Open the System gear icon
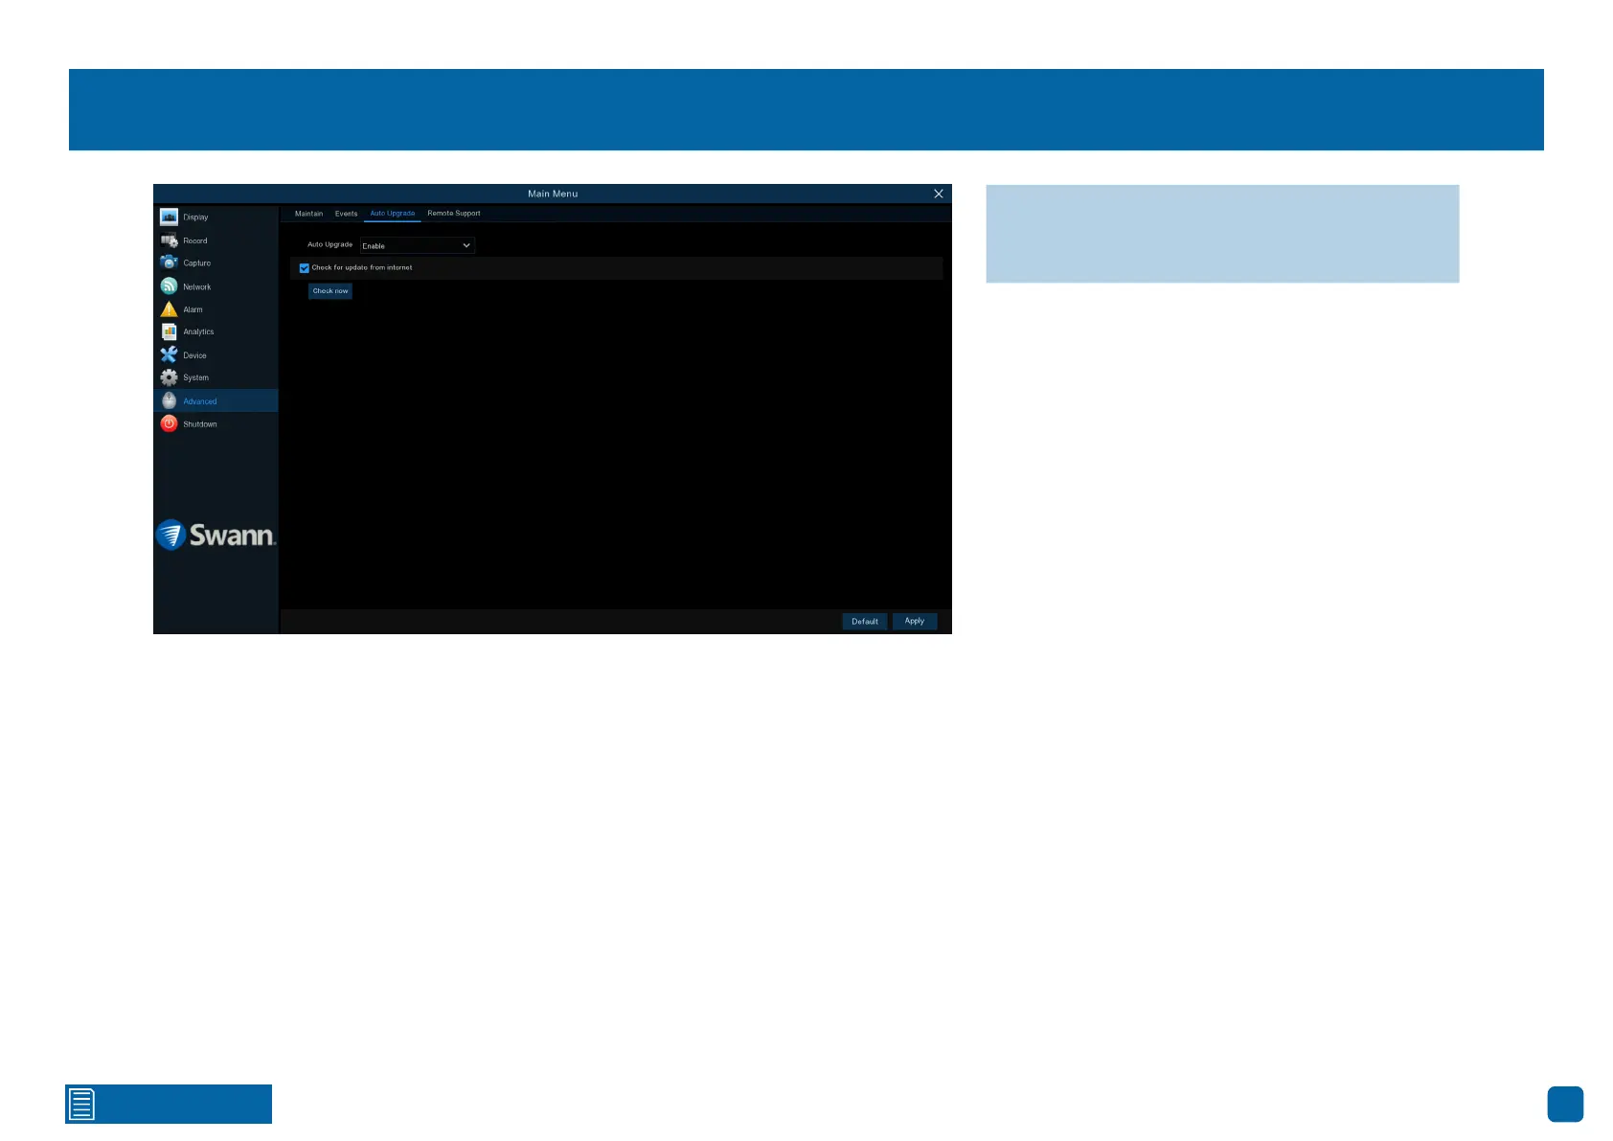Viewport: 1613px width, 1141px height. pos(170,377)
